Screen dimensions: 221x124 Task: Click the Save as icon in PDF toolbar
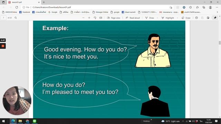pyautogui.click(x=208, y=18)
